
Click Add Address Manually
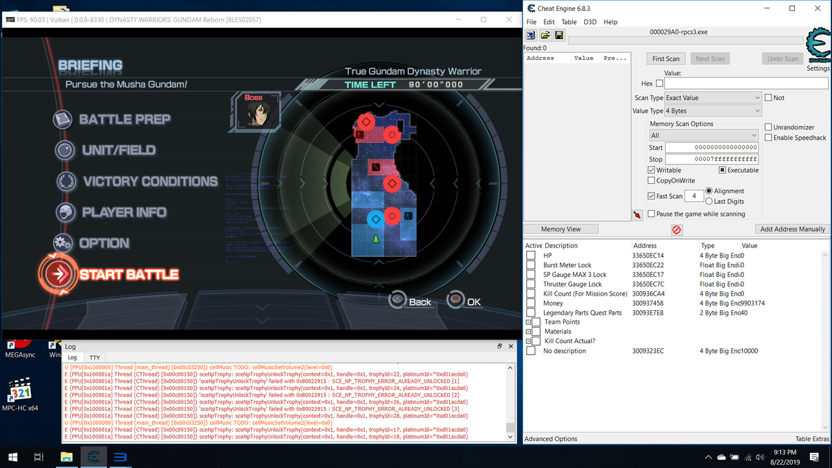pyautogui.click(x=792, y=229)
